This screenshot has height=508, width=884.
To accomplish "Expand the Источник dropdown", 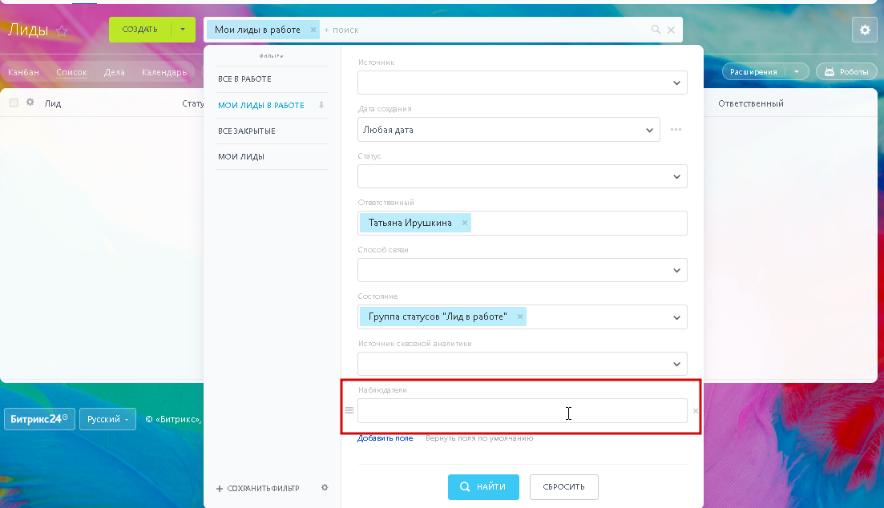I will [522, 83].
